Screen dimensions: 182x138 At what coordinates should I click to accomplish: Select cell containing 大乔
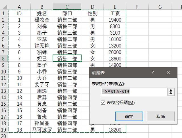click(42, 78)
